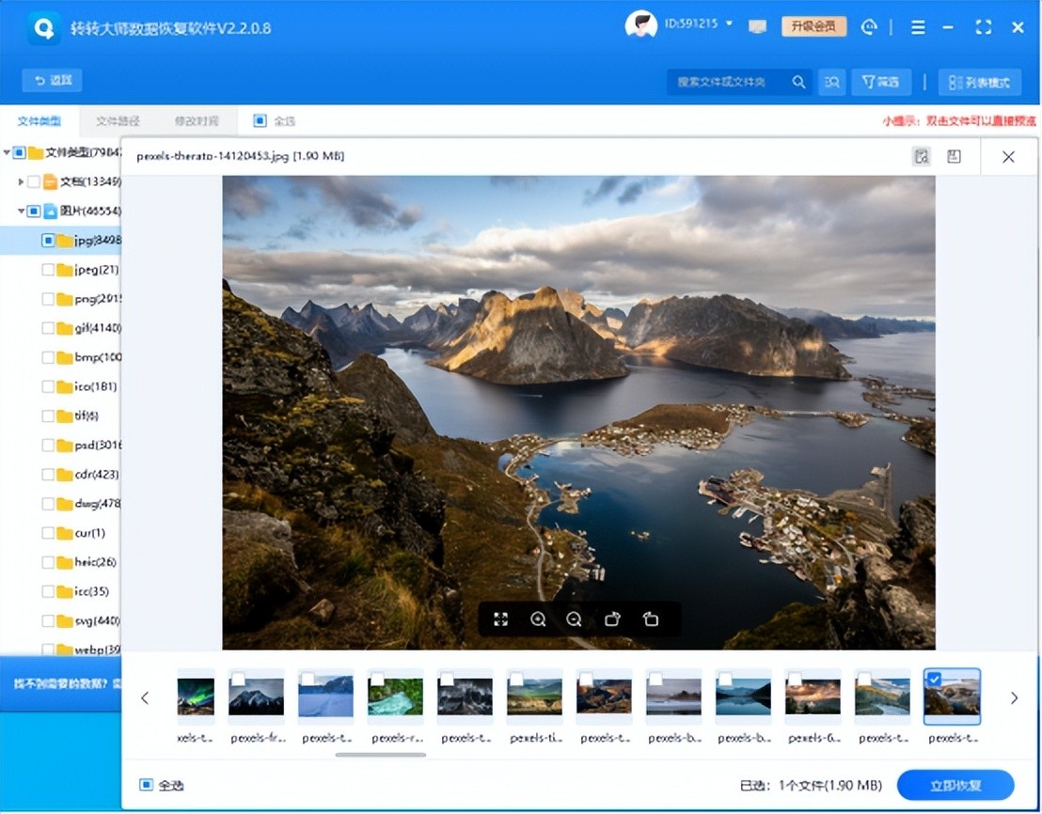Click the fit-to-screen icon in preview toolbar
Image resolution: width=1042 pixels, height=814 pixels.
point(501,619)
